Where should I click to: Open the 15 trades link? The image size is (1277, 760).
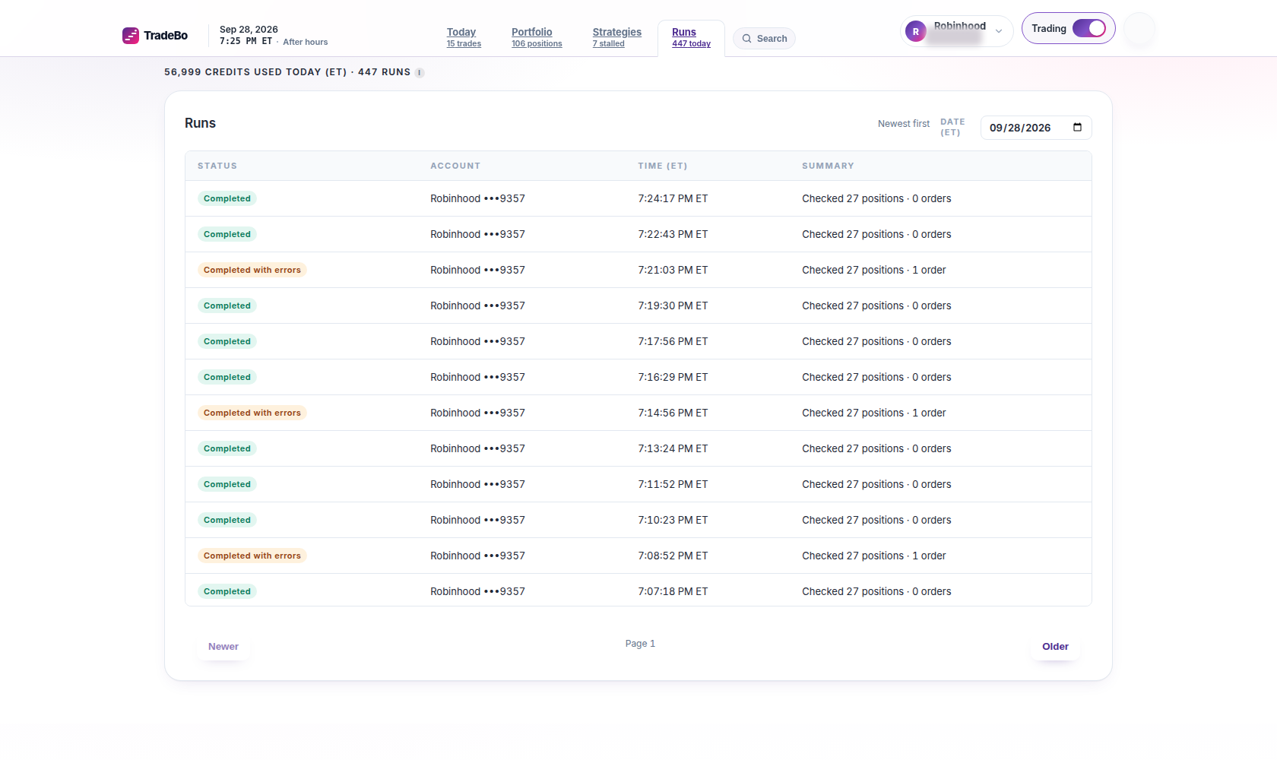pyautogui.click(x=464, y=44)
